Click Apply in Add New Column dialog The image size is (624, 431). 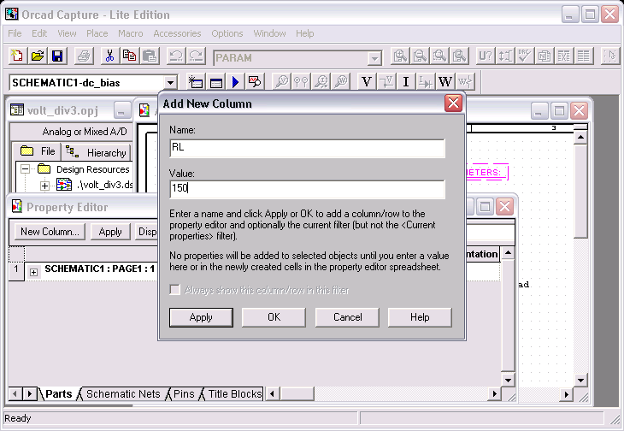point(201,317)
